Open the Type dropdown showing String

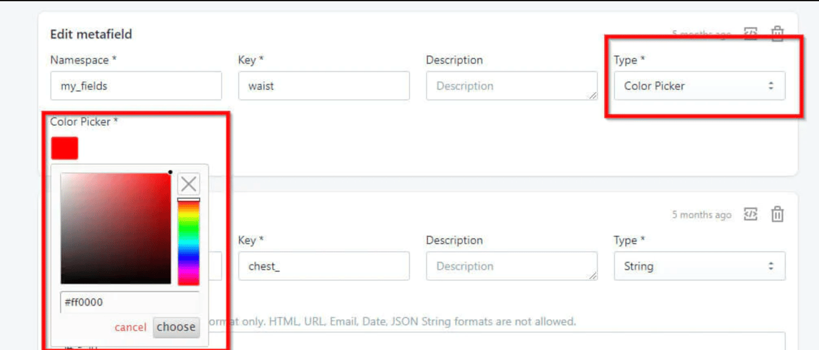pyautogui.click(x=699, y=266)
